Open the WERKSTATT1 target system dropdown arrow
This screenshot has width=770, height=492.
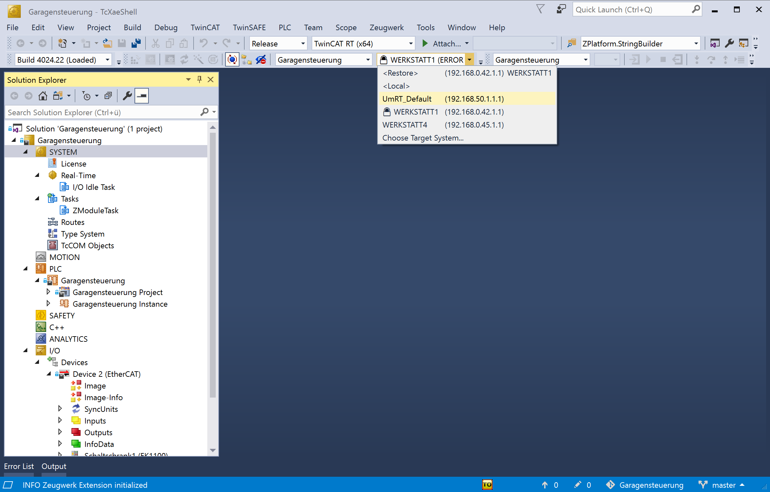(x=469, y=60)
